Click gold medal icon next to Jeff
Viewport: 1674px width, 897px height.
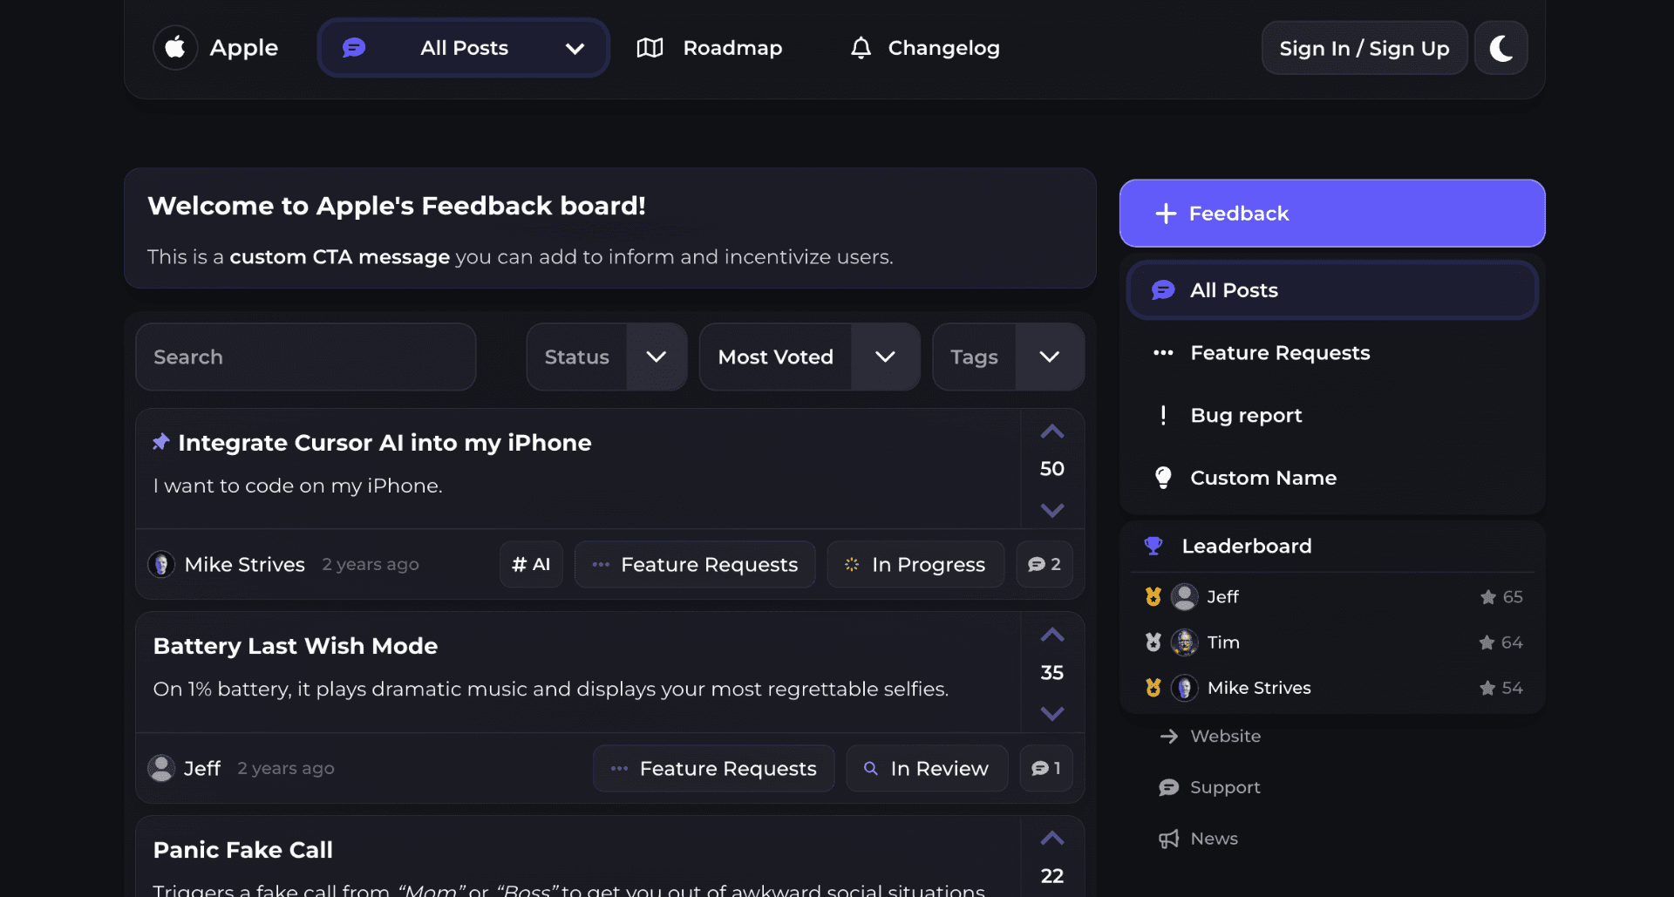point(1153,597)
